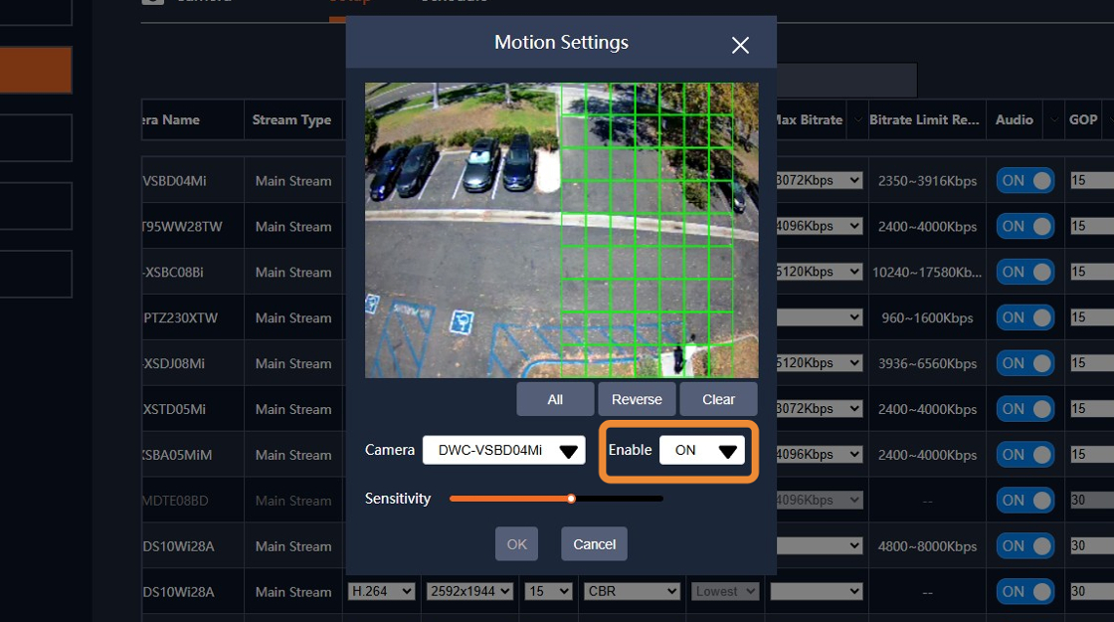Image resolution: width=1114 pixels, height=622 pixels.
Task: Select the VSBD04Mi camera name cell
Action: [x=193, y=180]
